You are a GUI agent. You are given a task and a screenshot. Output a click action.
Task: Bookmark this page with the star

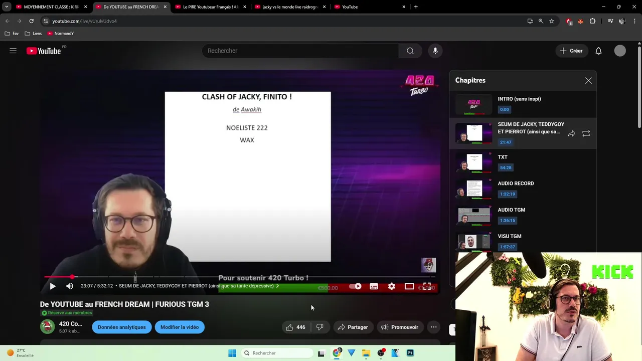coord(552,21)
